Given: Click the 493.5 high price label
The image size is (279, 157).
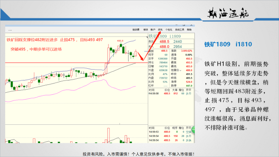Looking at the screenshot, I should click(x=120, y=41).
